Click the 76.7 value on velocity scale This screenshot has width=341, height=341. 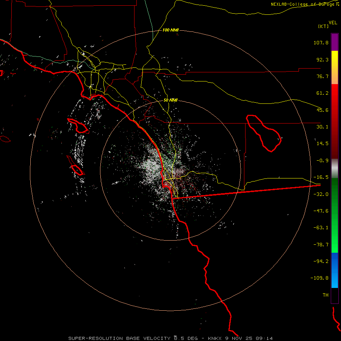[x=322, y=76]
